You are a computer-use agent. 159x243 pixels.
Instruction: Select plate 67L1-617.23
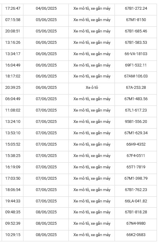(x=136, y=110)
